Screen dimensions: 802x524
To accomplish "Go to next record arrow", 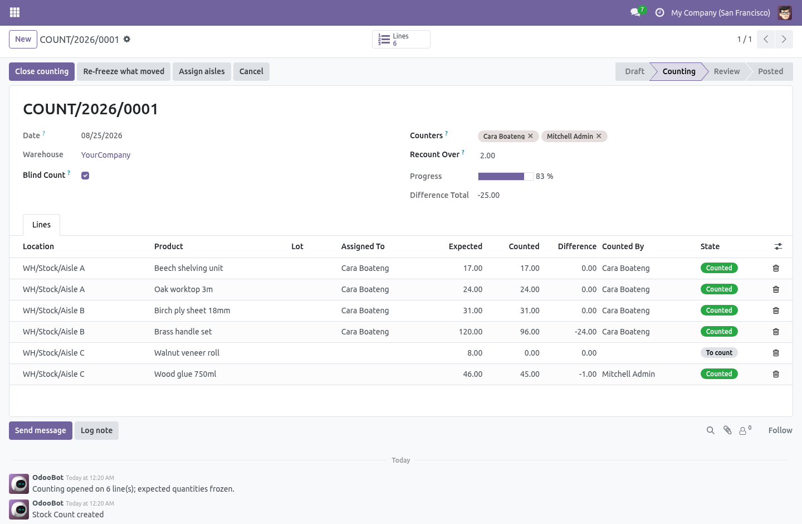I will click(x=784, y=39).
